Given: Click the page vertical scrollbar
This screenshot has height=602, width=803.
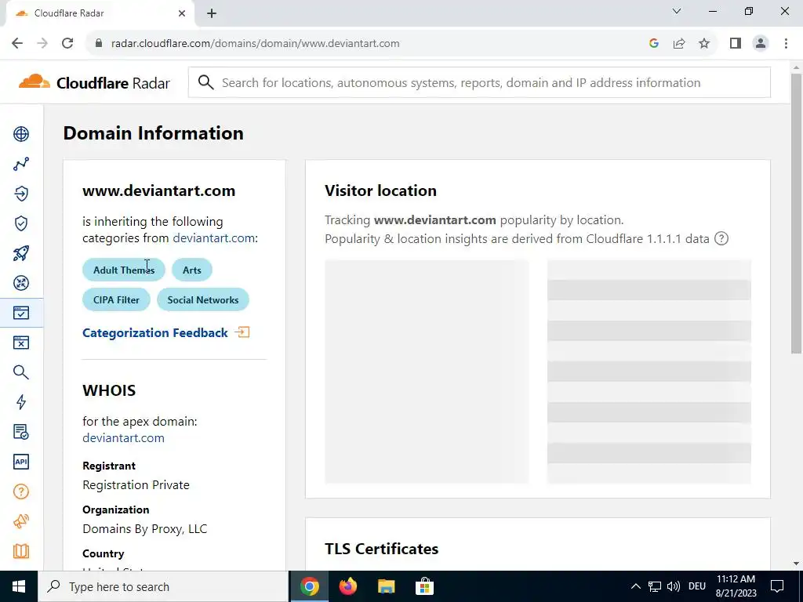Looking at the screenshot, I should pos(796,213).
